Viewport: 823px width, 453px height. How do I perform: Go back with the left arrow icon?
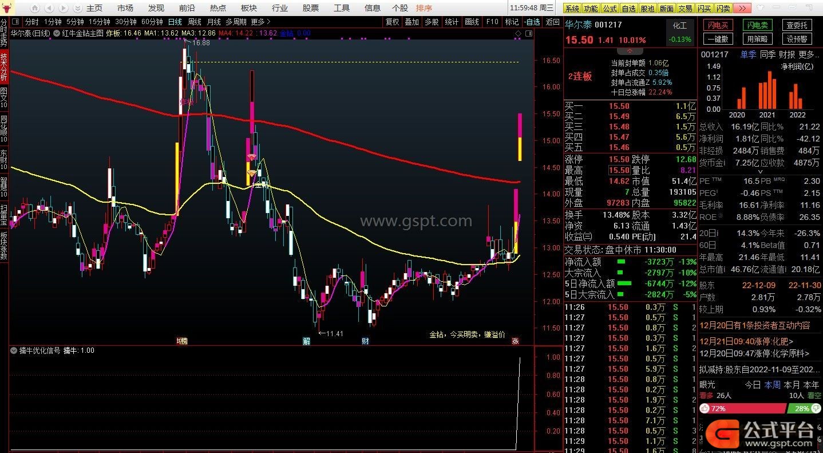(x=49, y=8)
